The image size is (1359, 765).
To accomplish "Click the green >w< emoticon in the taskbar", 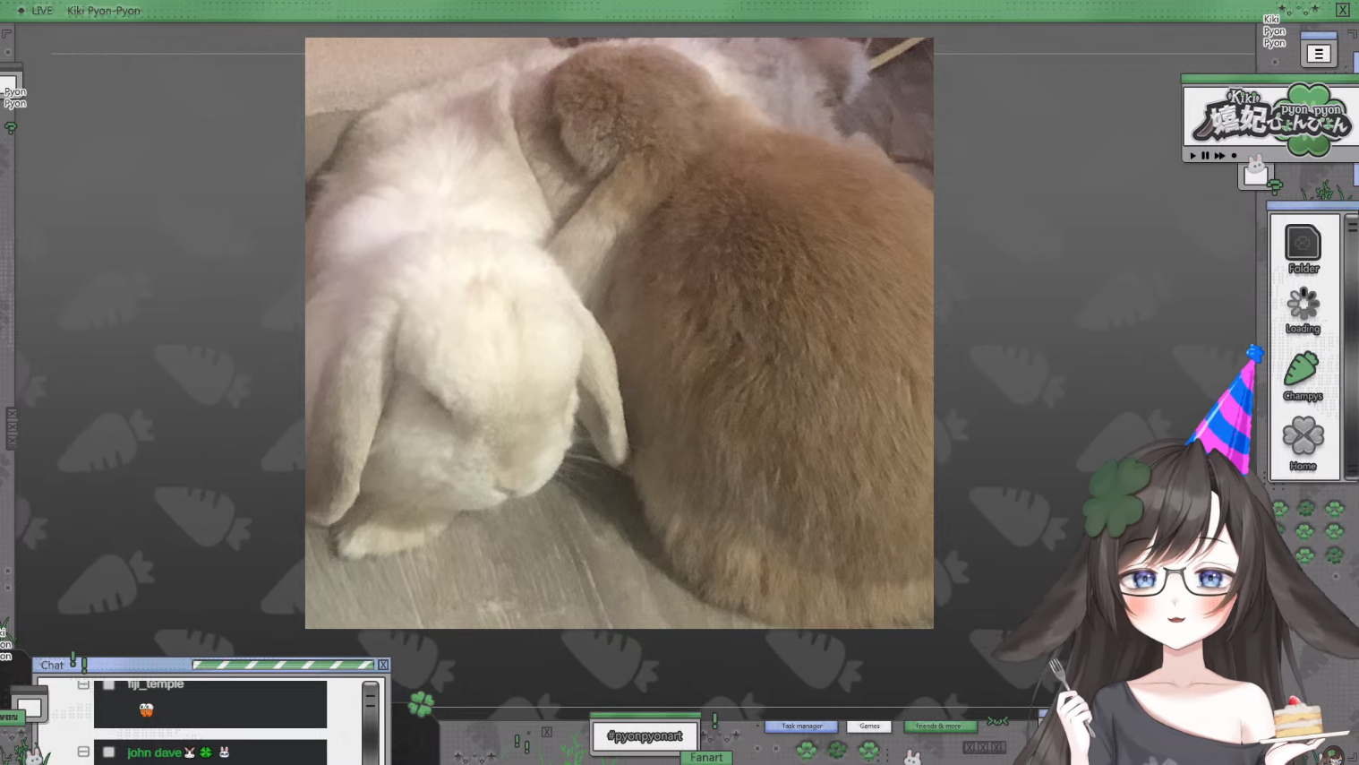I will (997, 721).
